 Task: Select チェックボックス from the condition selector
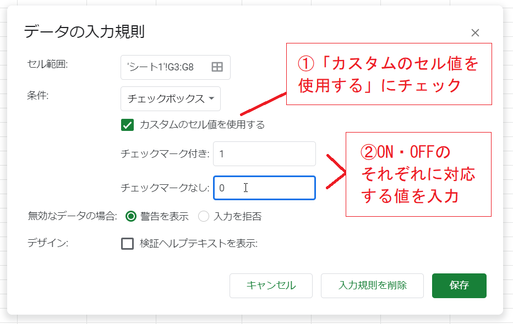click(x=171, y=98)
